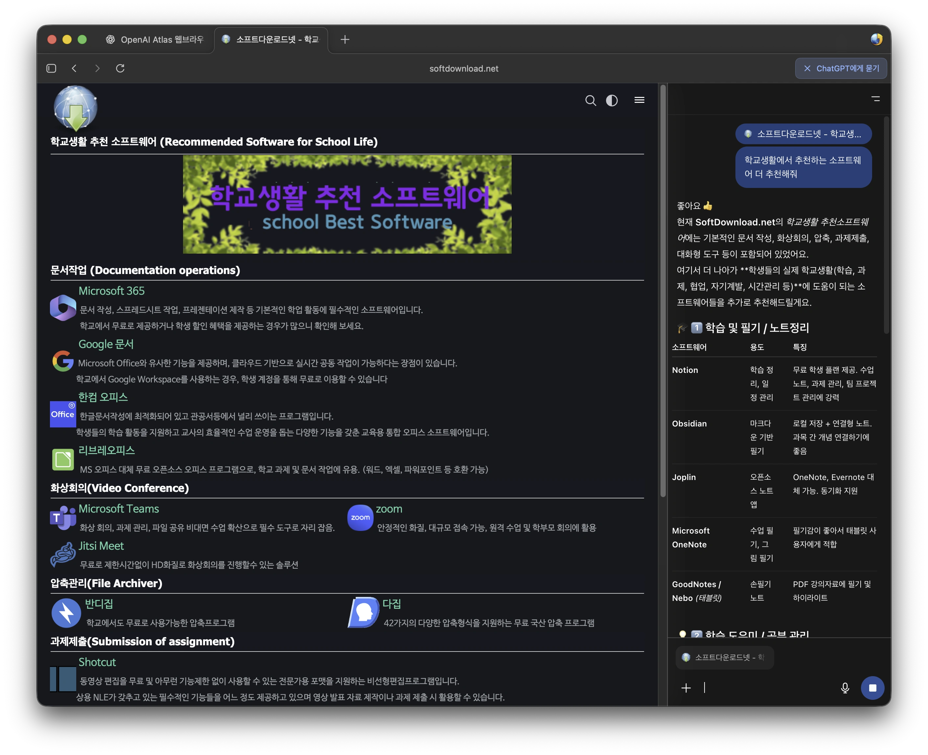Open the Microsoft 365 link
The width and height of the screenshot is (928, 755).
tap(111, 290)
